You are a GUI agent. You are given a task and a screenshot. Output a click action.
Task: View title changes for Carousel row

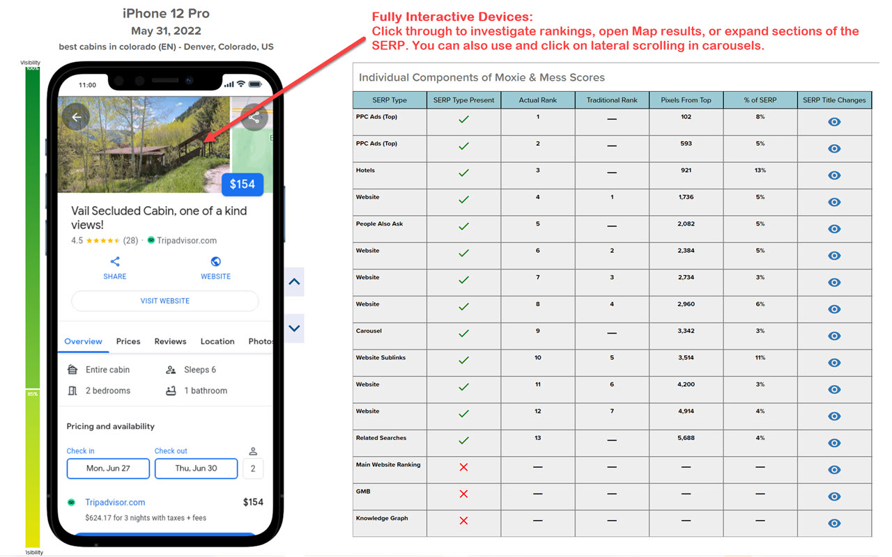tap(834, 336)
